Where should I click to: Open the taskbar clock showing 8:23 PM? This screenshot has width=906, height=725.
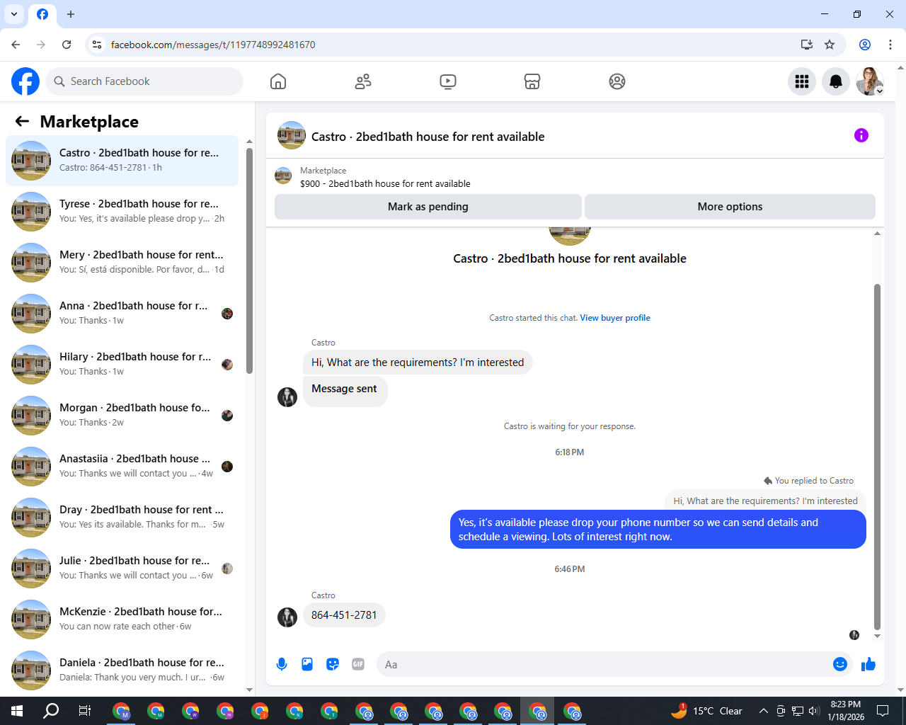(846, 711)
